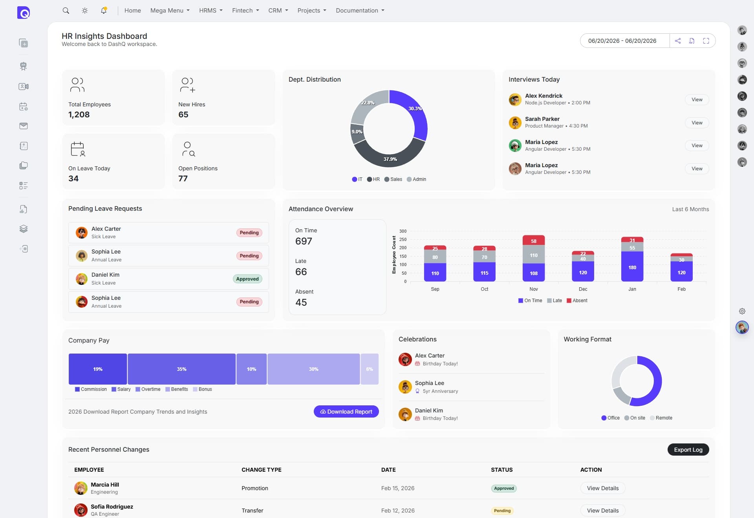
Task: Click View Details for Marcia Hill
Action: click(603, 488)
